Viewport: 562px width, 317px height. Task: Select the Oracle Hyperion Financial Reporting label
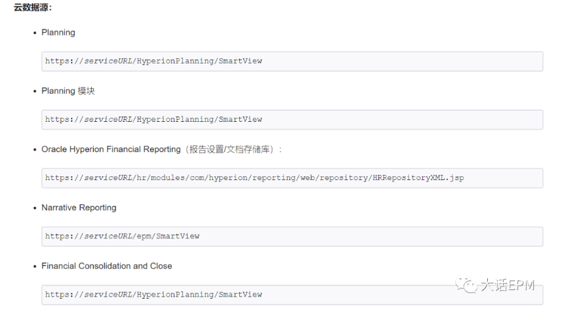pyautogui.click(x=161, y=149)
